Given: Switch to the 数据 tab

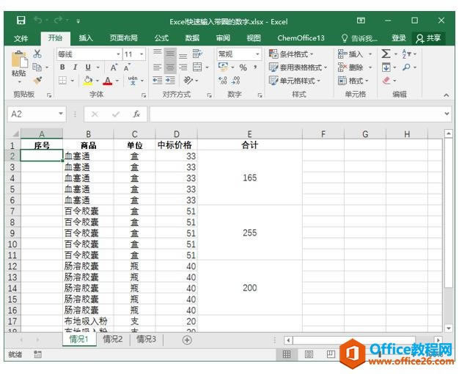Looking at the screenshot, I should (192, 38).
